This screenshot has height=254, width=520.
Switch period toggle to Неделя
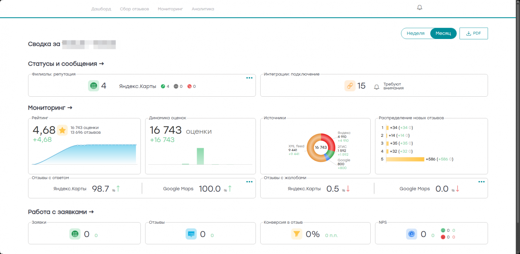click(416, 33)
